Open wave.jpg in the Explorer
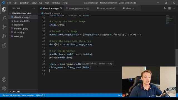This screenshot has width=178, height=100. (x=18, y=36)
